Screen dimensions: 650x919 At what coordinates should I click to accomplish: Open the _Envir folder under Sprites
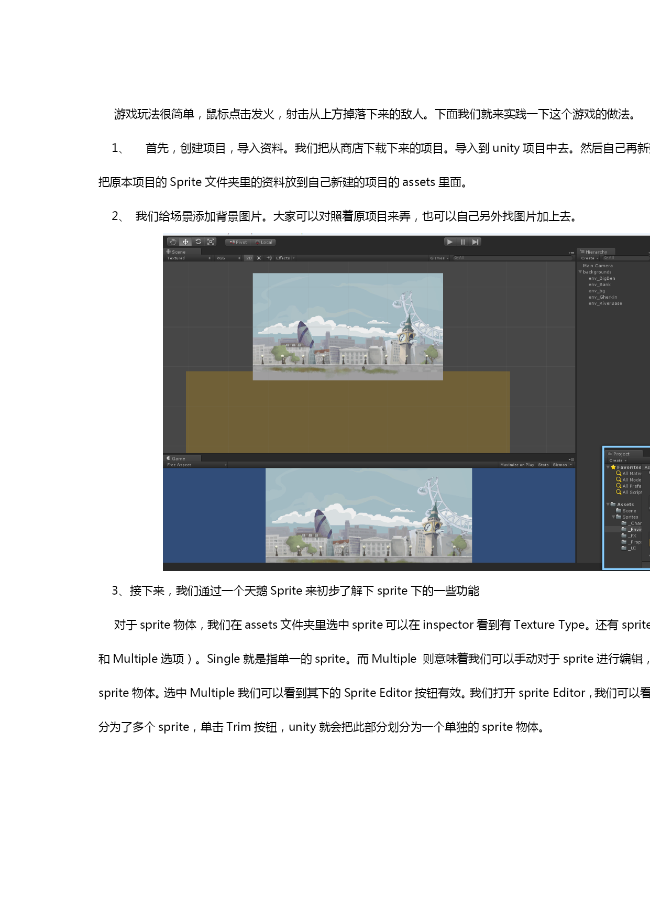pyautogui.click(x=631, y=530)
